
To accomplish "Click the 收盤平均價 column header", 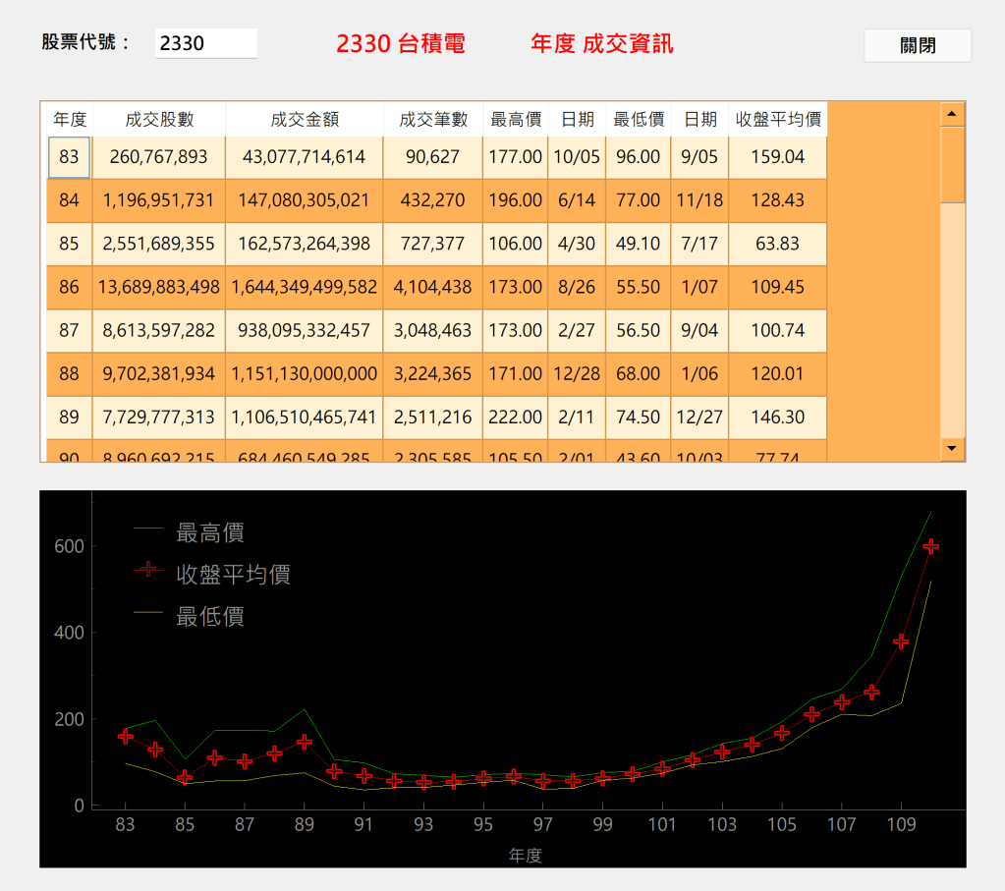I will [778, 120].
